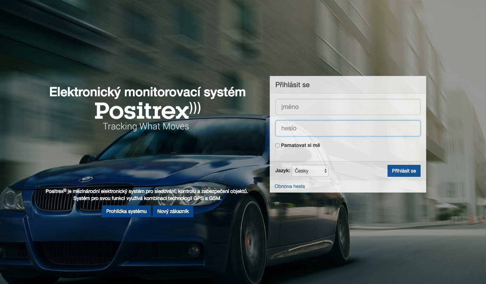Viewport: 486px width, 284px height.
Task: Focus the heslo password field
Action: coord(348,128)
